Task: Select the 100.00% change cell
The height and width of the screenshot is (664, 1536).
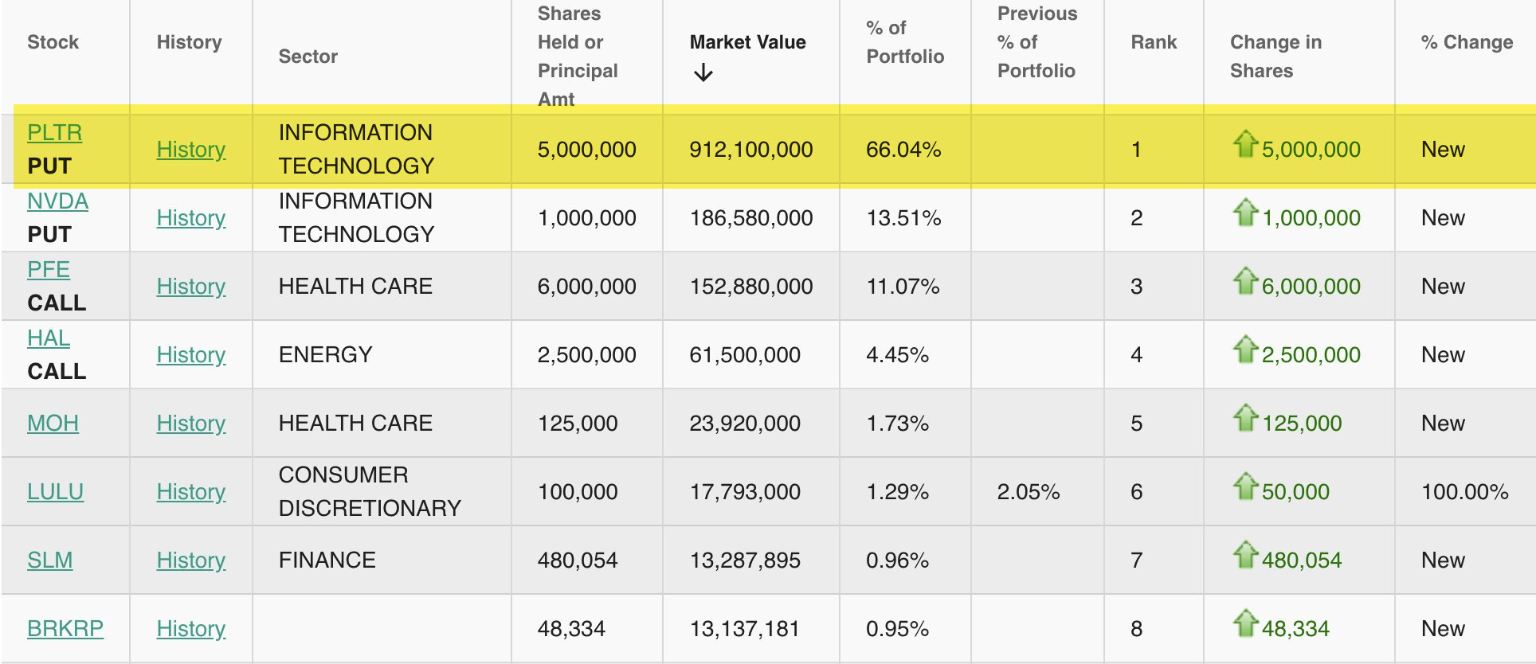Action: (x=1464, y=491)
